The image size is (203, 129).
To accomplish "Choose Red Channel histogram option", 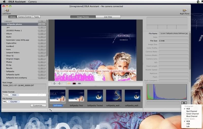I will [192, 111].
